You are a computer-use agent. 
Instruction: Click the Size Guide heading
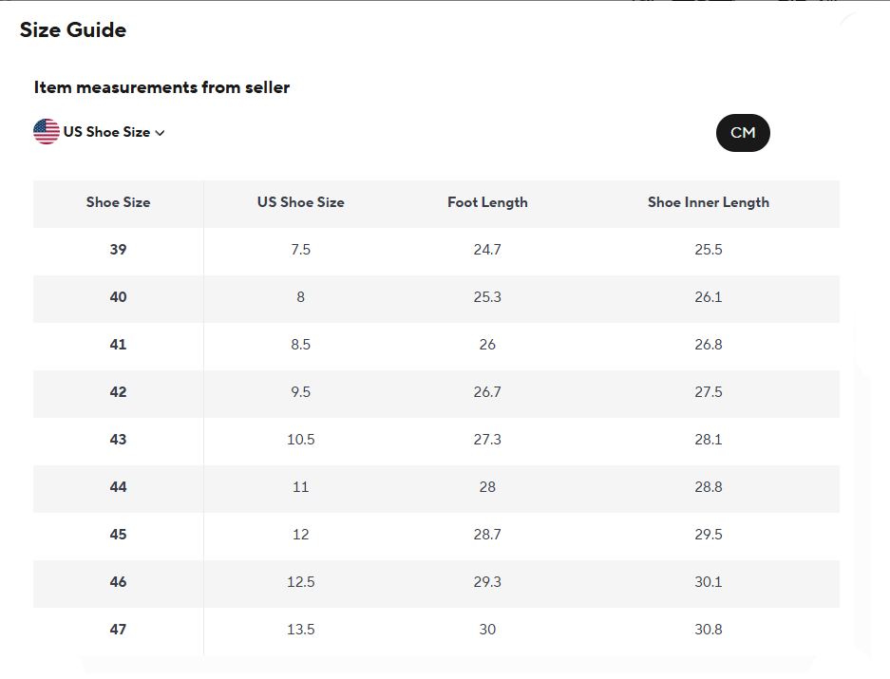click(73, 29)
